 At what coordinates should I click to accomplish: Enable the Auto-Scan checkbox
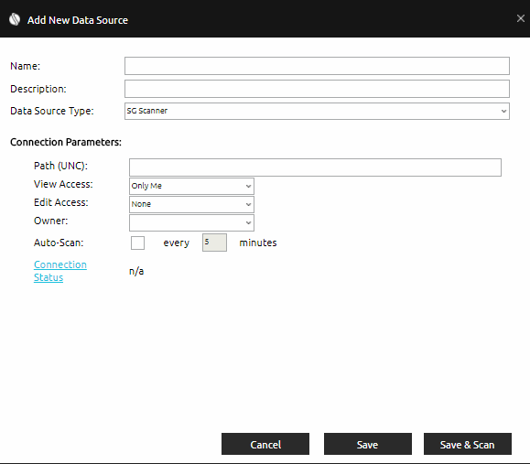tap(137, 243)
